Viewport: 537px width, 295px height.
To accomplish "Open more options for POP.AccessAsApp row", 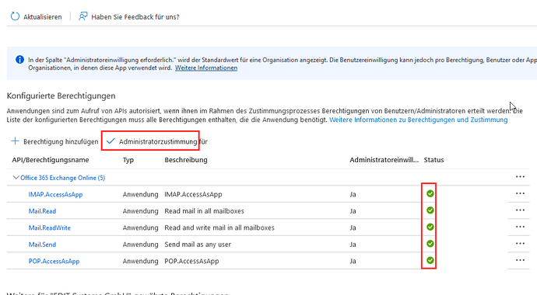I will [520, 261].
